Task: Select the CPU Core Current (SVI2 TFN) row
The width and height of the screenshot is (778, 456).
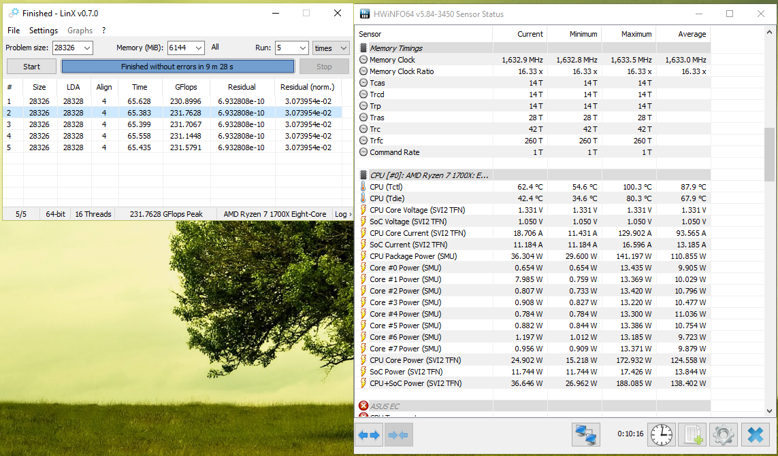Action: [534, 233]
